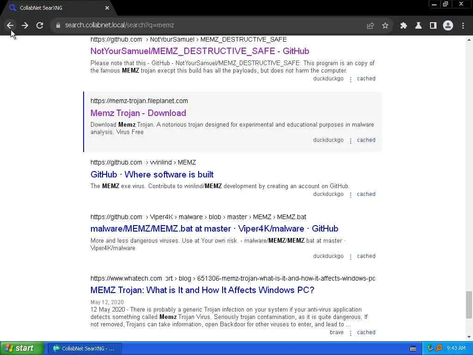Click cached link for Memz Trojan Download
Screen dimensions: 473x355
[366, 140]
